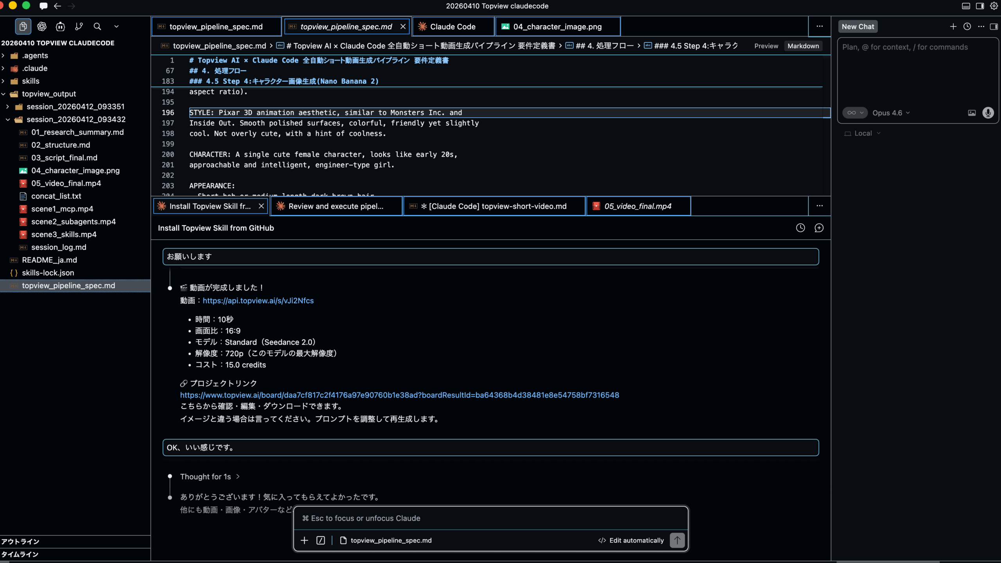This screenshot has width=1001, height=563.
Task: Click the search magnifier icon in sidebar
Action: click(x=97, y=27)
